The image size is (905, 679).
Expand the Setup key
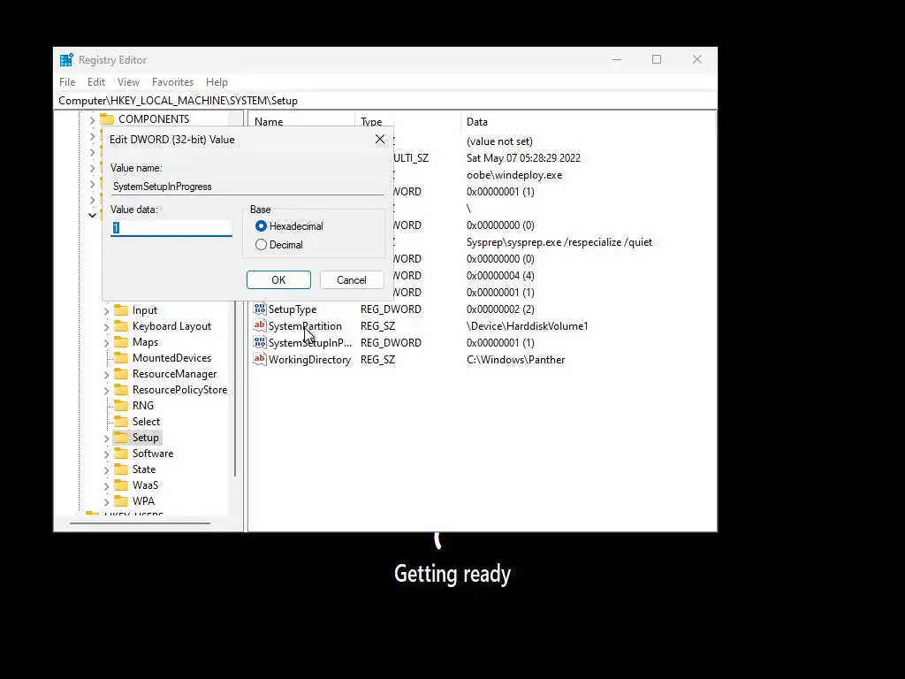[106, 439]
